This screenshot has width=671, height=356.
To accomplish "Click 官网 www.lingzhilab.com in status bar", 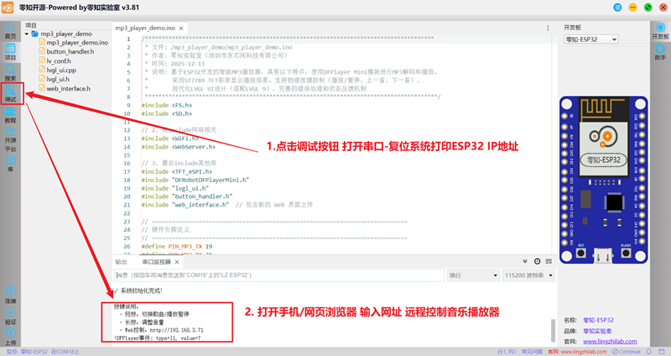I will point(577,352).
